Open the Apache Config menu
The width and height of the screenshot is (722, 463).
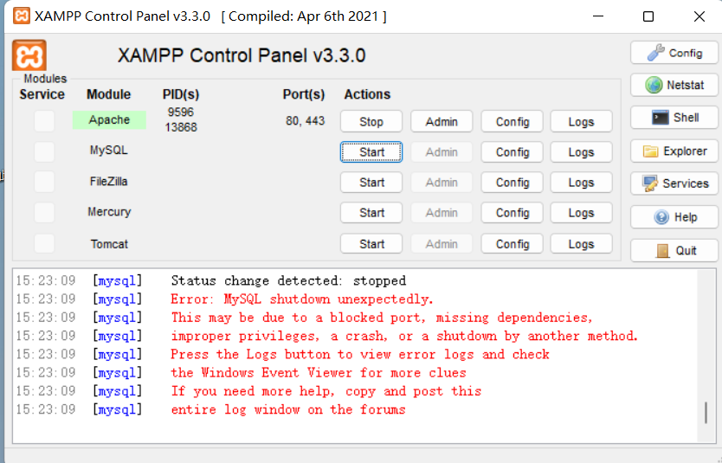512,121
